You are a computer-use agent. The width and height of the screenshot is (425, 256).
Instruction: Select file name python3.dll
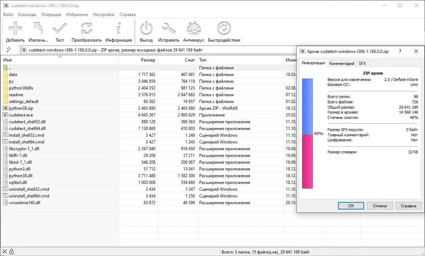point(20,169)
